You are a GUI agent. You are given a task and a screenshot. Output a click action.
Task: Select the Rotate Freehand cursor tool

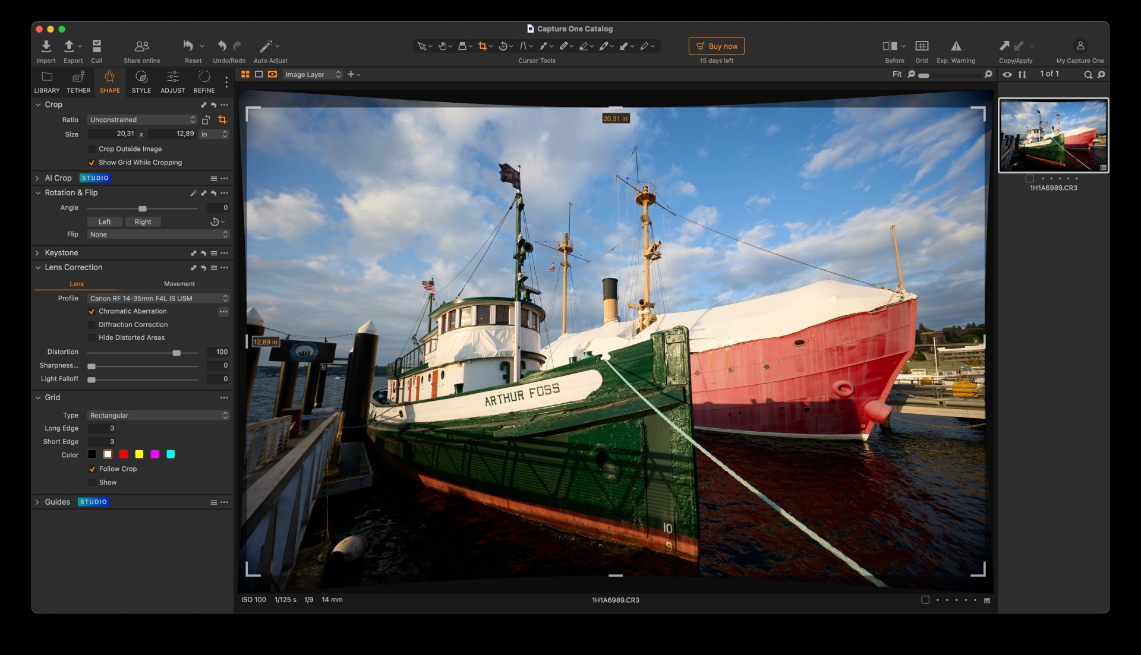(503, 46)
